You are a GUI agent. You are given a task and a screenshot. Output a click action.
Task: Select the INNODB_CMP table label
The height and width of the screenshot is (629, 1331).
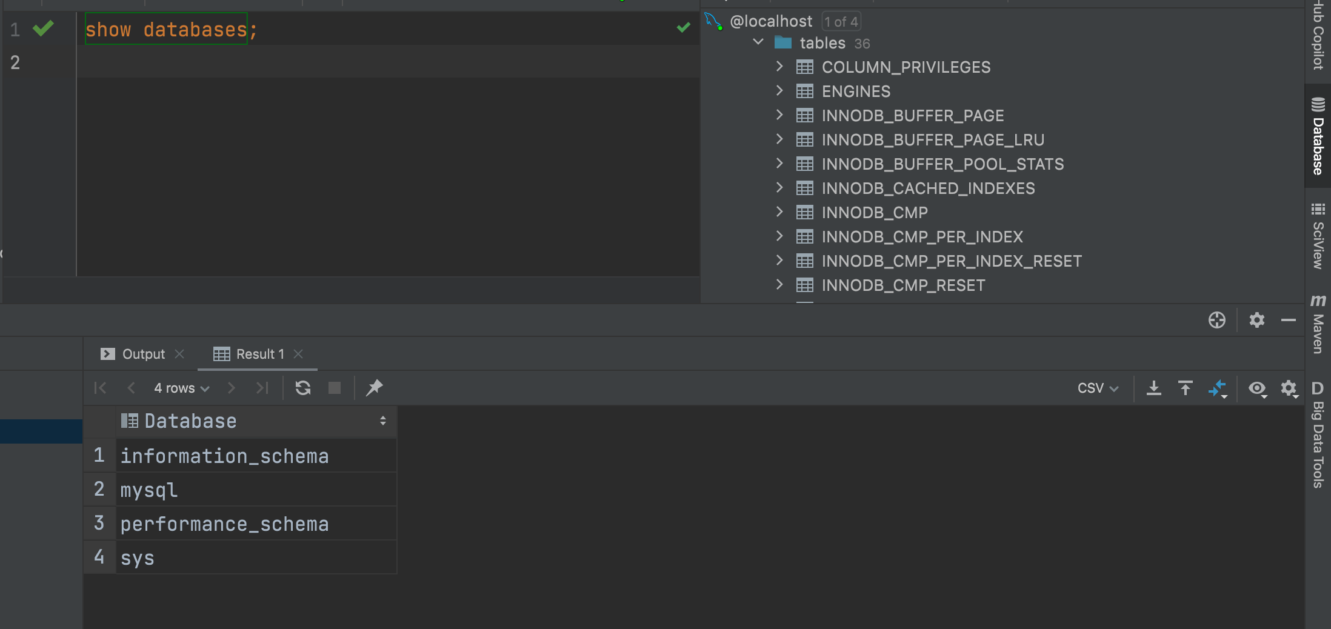875,213
